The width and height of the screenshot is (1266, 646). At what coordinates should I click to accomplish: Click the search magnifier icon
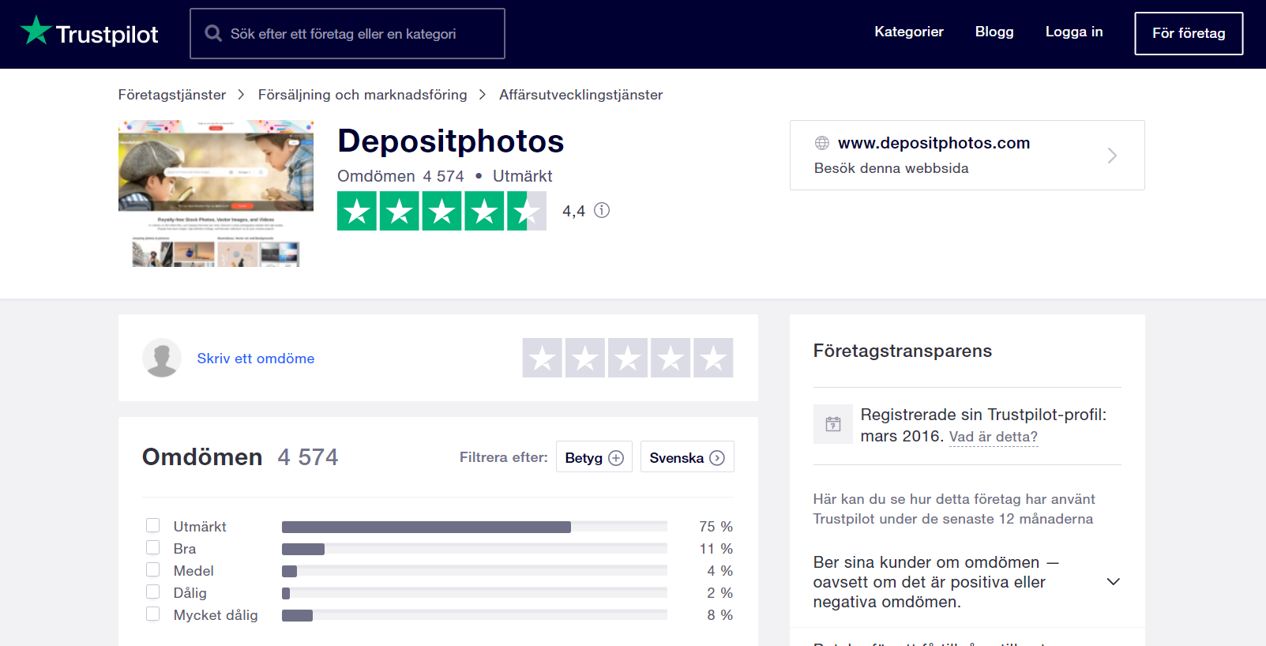coord(213,33)
